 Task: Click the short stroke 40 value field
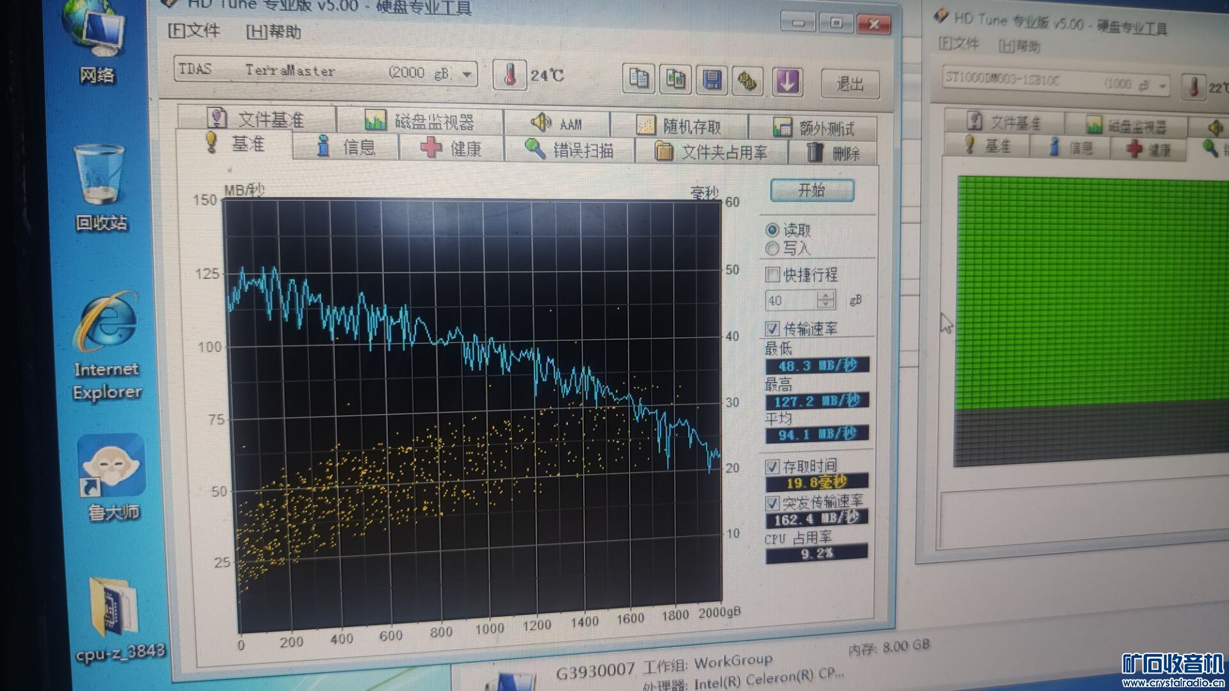pyautogui.click(x=791, y=300)
